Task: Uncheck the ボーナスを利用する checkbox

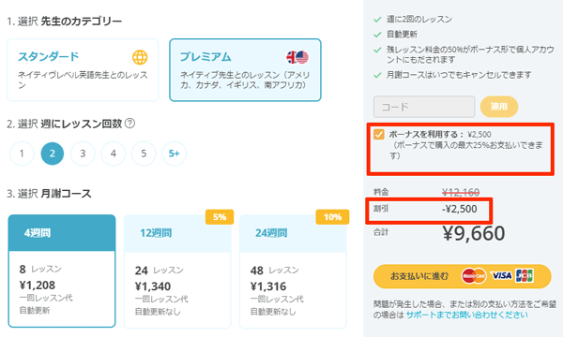Action: pyautogui.click(x=379, y=134)
